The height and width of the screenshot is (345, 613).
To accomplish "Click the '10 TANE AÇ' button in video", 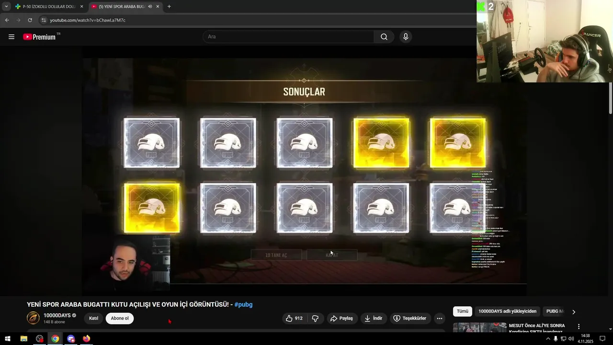I will 276,255.
